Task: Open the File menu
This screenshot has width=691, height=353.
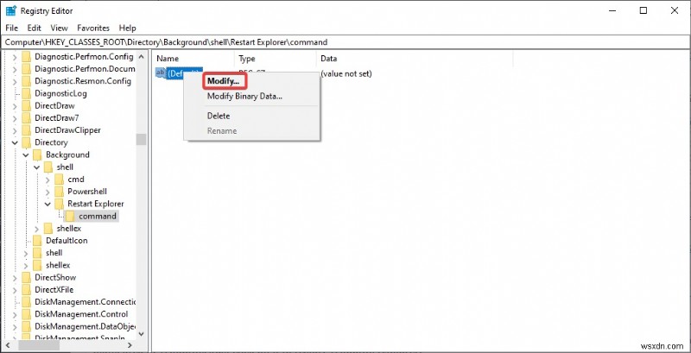Action: pyautogui.click(x=11, y=28)
